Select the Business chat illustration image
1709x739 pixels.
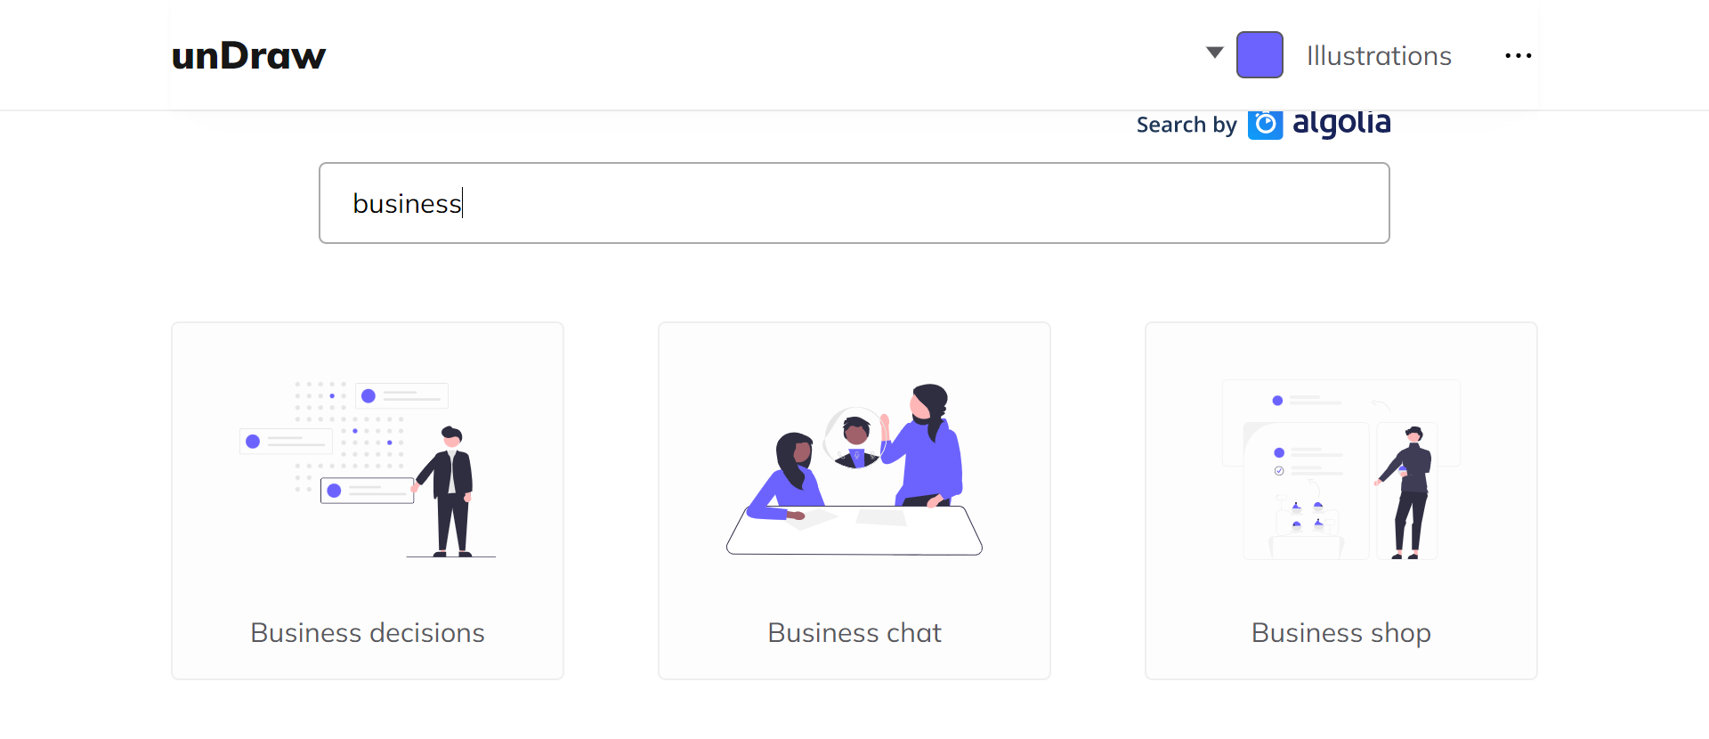[854, 469]
